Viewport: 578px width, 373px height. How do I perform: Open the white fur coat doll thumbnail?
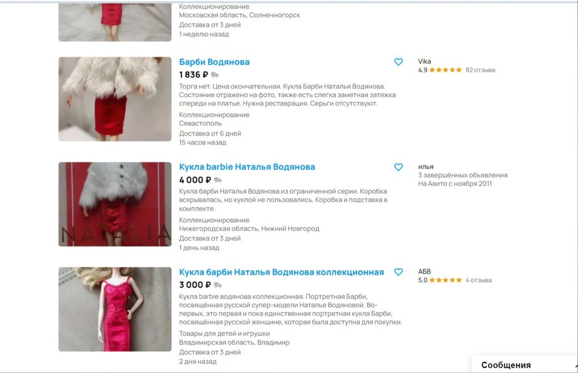[115, 99]
